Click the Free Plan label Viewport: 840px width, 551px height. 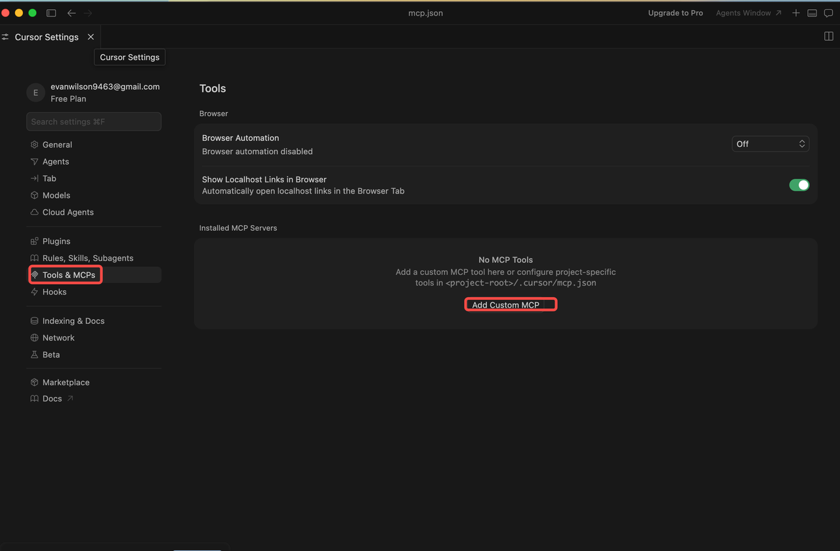coord(68,99)
